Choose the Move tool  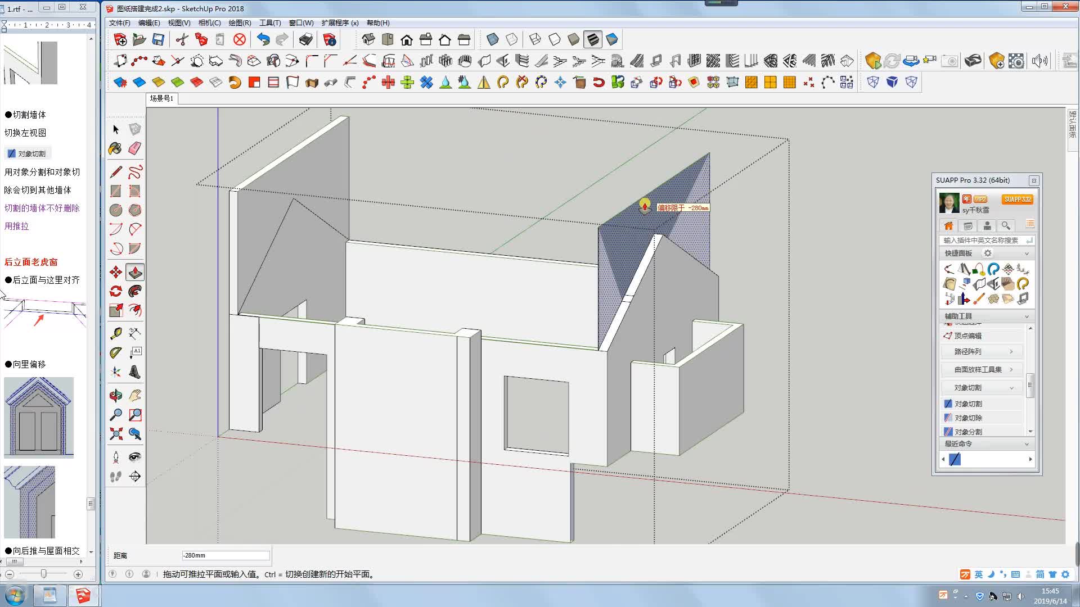click(116, 273)
